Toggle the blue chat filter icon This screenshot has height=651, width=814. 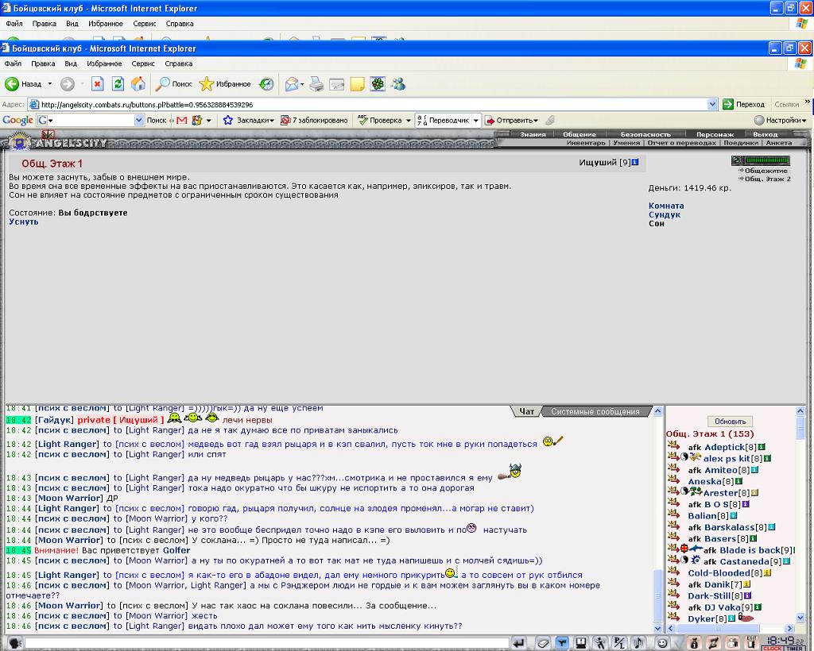(562, 643)
